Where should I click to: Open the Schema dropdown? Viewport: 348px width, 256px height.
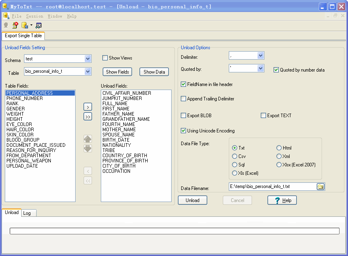pos(88,59)
